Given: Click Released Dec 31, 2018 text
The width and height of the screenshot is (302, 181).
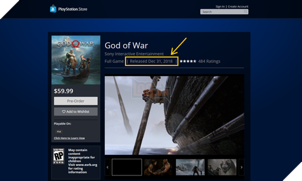Looking at the screenshot, I should tap(151, 61).
